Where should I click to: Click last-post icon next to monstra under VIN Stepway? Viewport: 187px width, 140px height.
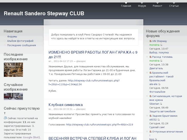[x=161, y=45]
